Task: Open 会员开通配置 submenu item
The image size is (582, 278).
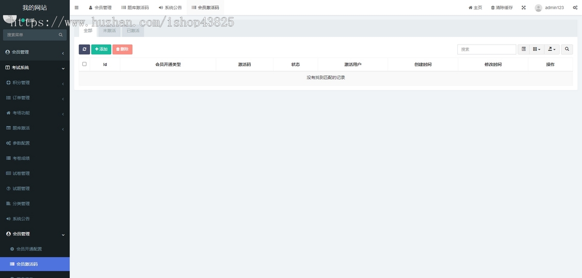Action: click(35, 249)
